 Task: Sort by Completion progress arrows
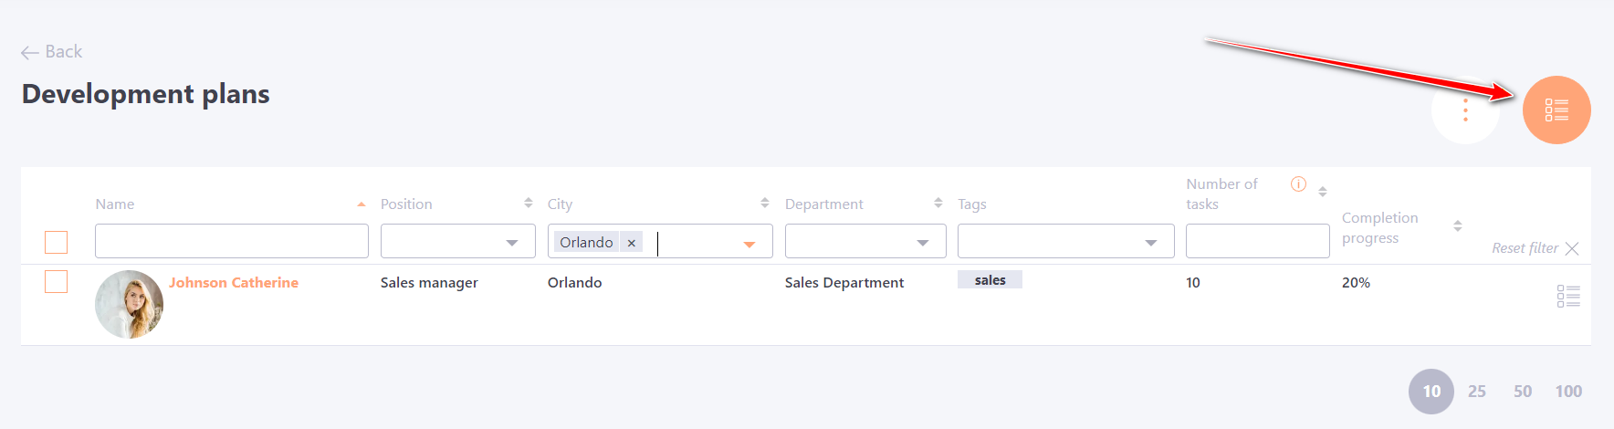(x=1458, y=225)
